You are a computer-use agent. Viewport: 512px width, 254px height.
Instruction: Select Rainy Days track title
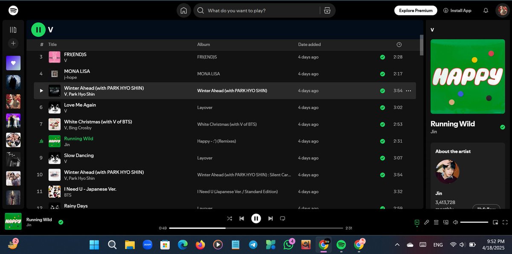click(76, 206)
